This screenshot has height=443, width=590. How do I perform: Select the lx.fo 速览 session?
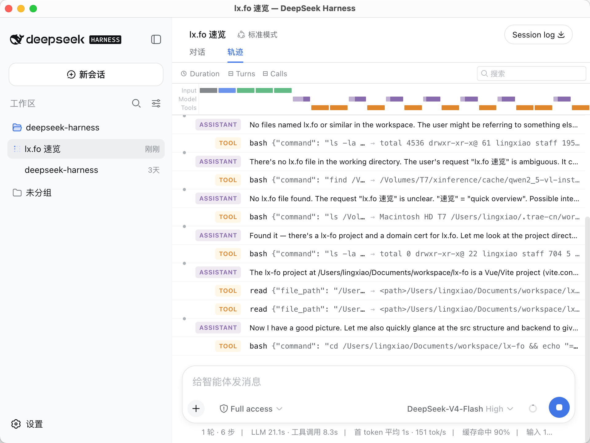pyautogui.click(x=86, y=149)
